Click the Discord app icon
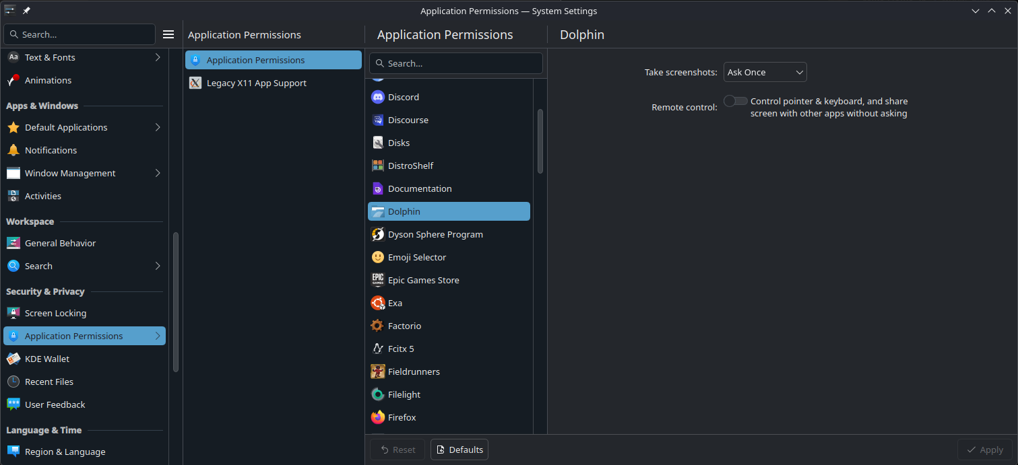The width and height of the screenshot is (1018, 465). [x=378, y=97]
